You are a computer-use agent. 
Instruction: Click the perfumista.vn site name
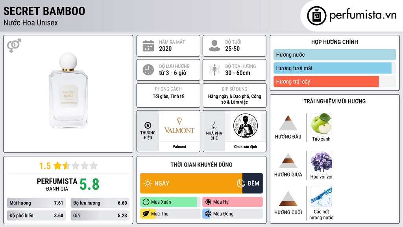click(x=362, y=15)
